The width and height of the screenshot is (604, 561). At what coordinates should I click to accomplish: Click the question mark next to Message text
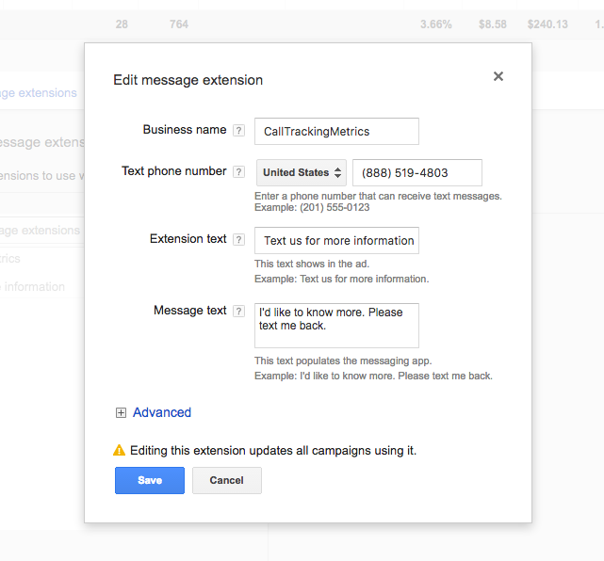(238, 312)
